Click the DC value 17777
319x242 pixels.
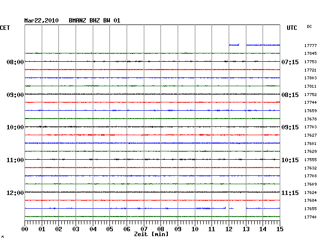tap(311, 46)
